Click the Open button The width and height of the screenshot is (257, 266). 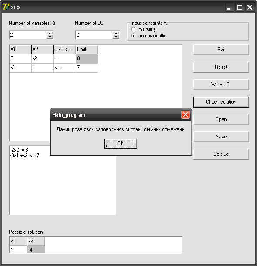[x=221, y=119]
